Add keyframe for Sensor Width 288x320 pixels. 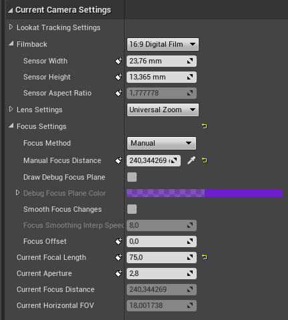119,61
